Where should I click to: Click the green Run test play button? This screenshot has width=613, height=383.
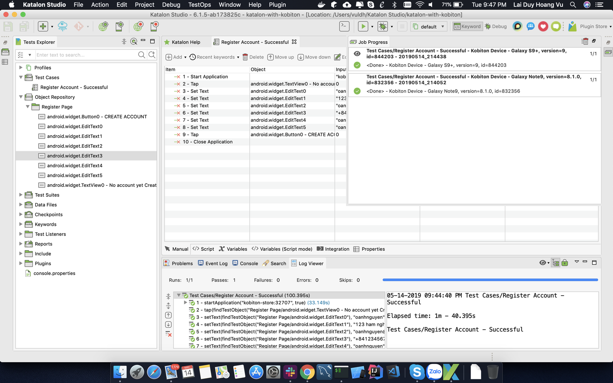[x=363, y=26]
